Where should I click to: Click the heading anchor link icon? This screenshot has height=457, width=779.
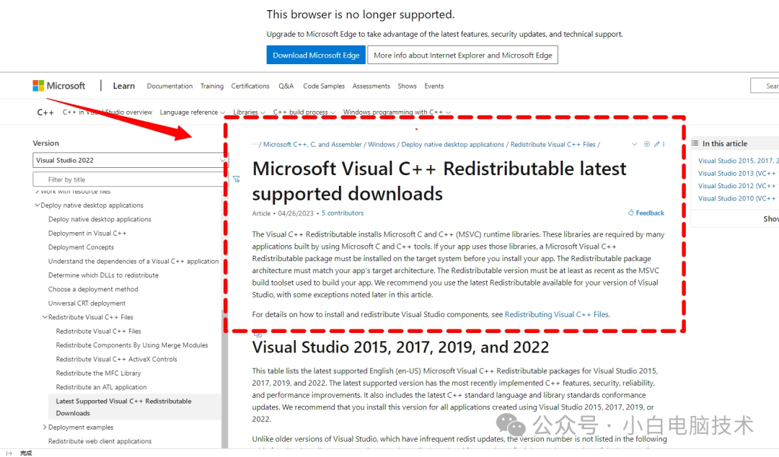tap(258, 334)
